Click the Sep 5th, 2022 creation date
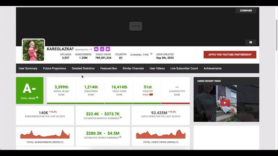Image resolution: width=278 pixels, height=156 pixels. click(x=165, y=58)
